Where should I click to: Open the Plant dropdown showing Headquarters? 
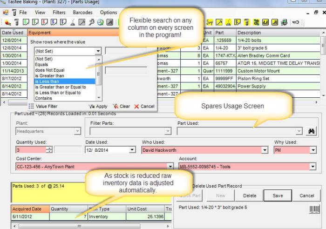(77, 131)
